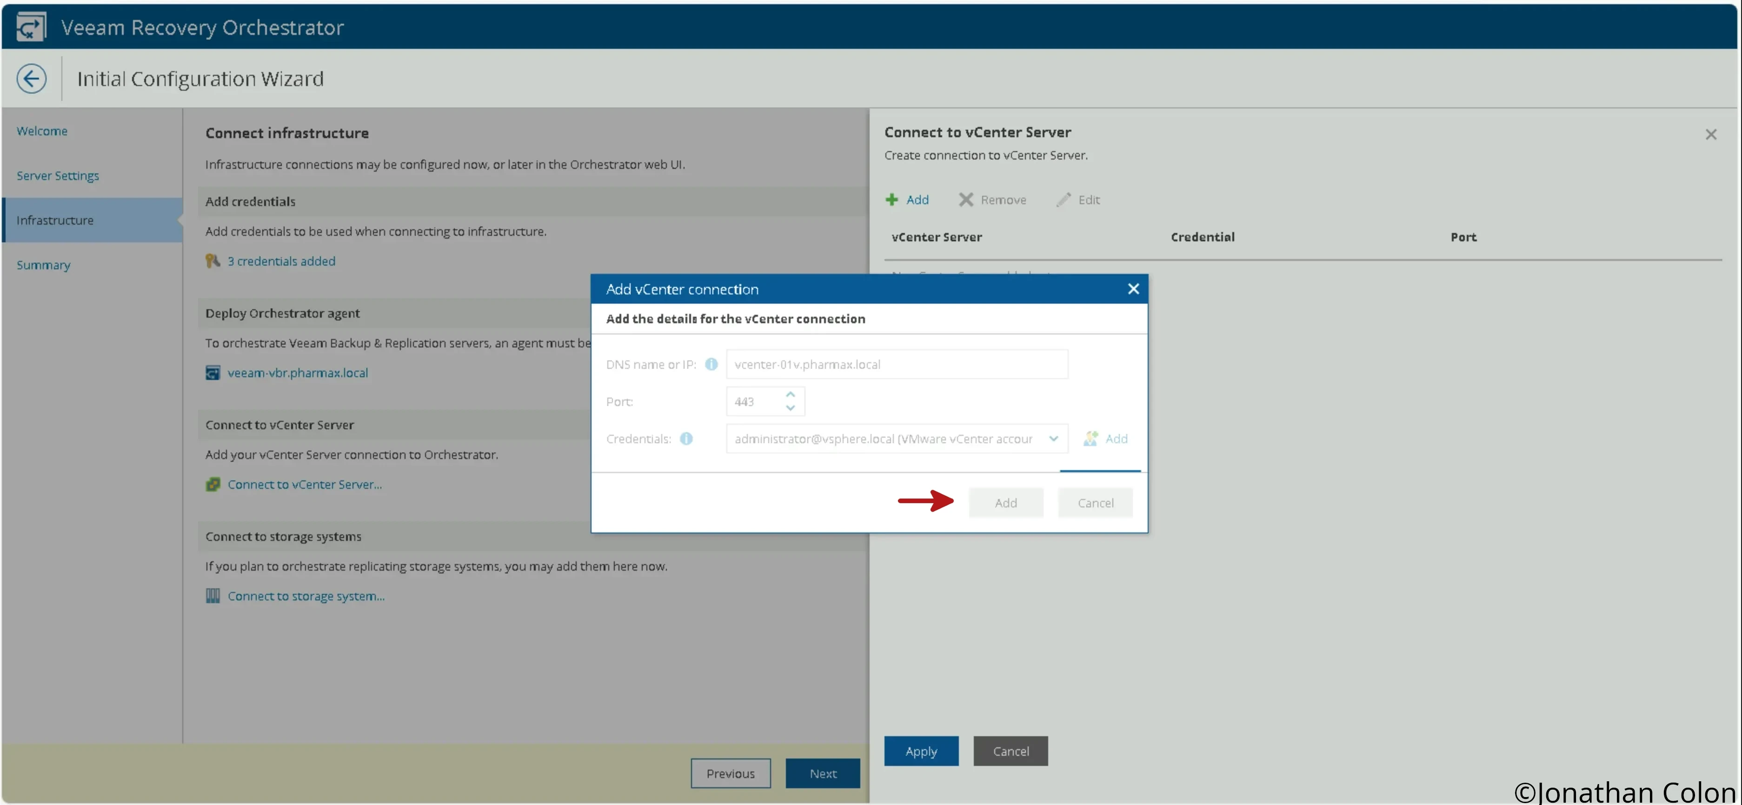Sort by the vCenter Server column header
This screenshot has width=1742, height=805.
tap(937, 237)
